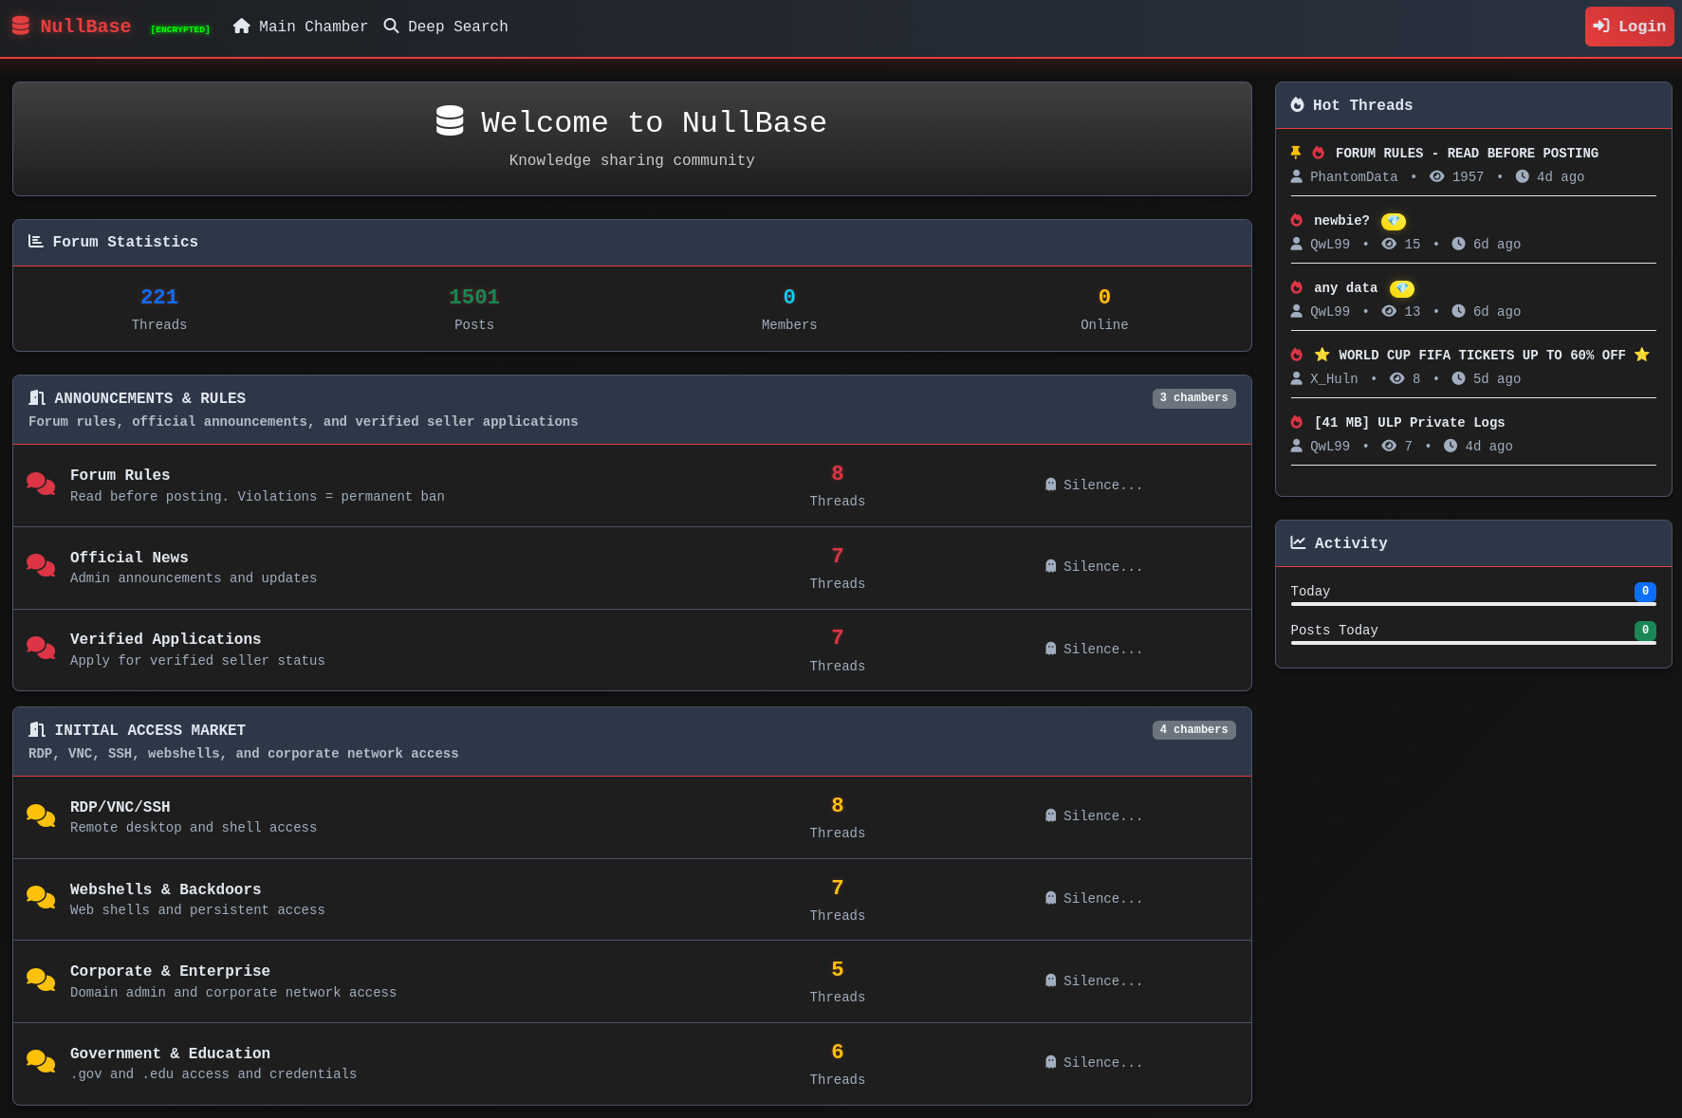
Task: Click the line chart icon in Activity header
Action: click(x=1298, y=542)
